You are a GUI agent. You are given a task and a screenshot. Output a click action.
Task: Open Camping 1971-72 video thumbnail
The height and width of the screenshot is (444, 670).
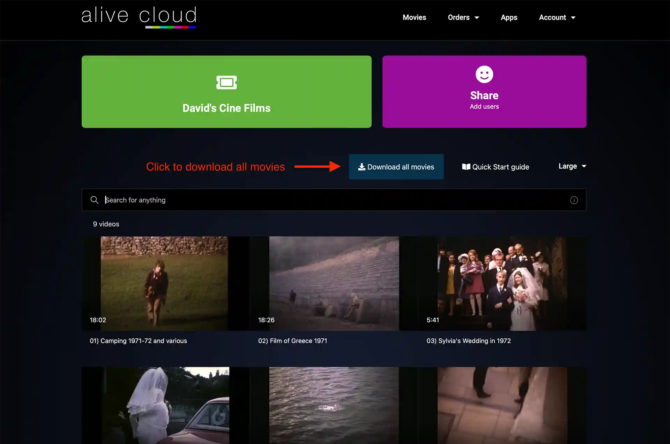(x=166, y=284)
